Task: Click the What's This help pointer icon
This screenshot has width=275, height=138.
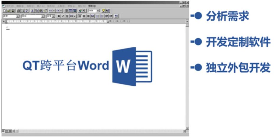Action: [x=108, y=11]
